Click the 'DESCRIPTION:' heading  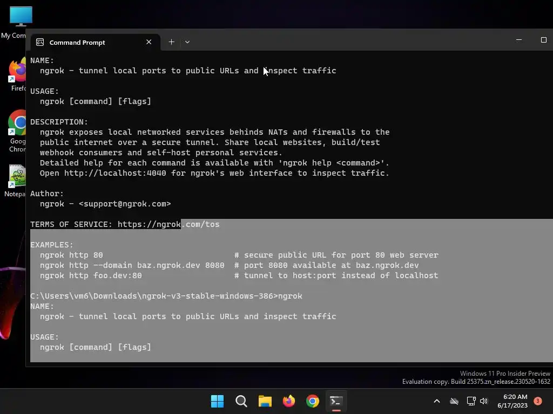[x=59, y=122]
